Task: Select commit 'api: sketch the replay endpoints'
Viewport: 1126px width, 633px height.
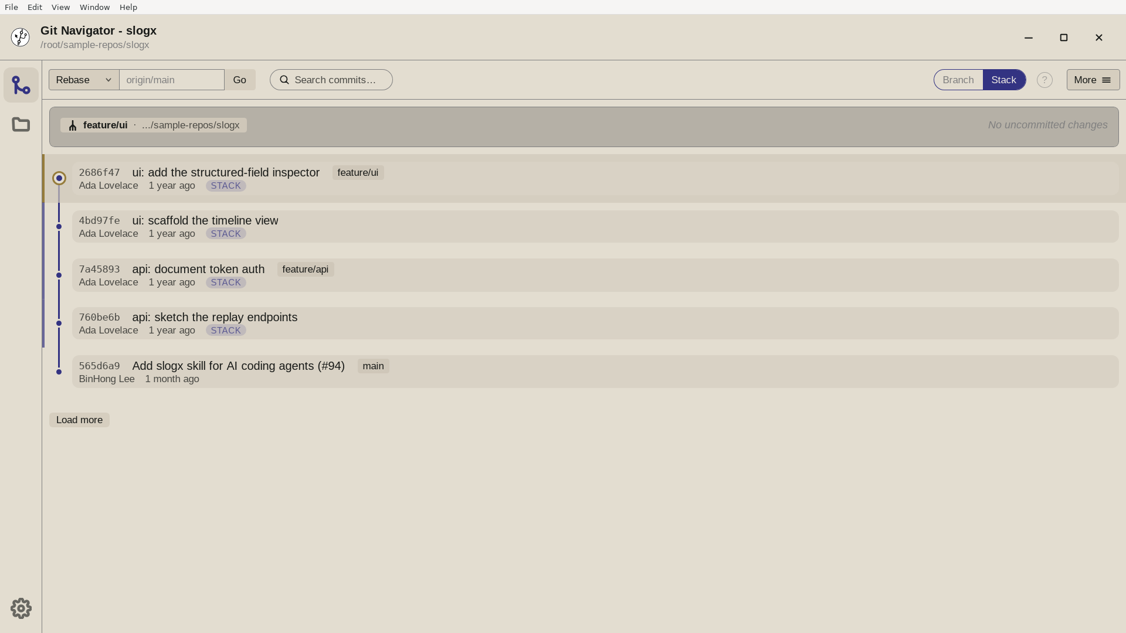Action: pyautogui.click(x=595, y=324)
